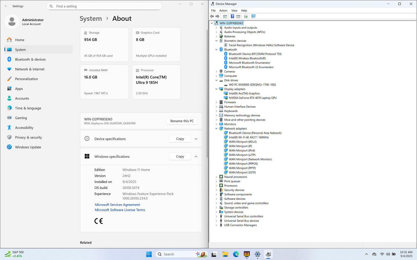Open the Microsoft Software License Terms link
This screenshot has width=417, height=260.
tap(120, 210)
